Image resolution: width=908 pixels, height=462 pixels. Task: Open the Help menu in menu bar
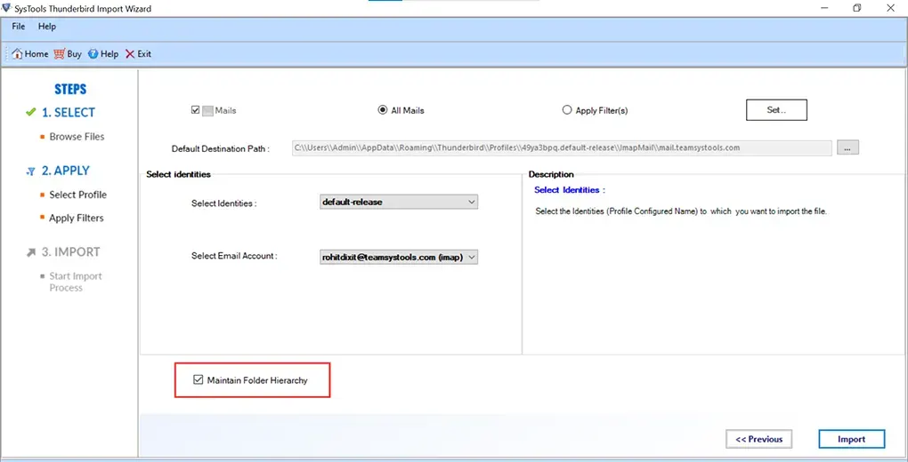[x=47, y=27]
